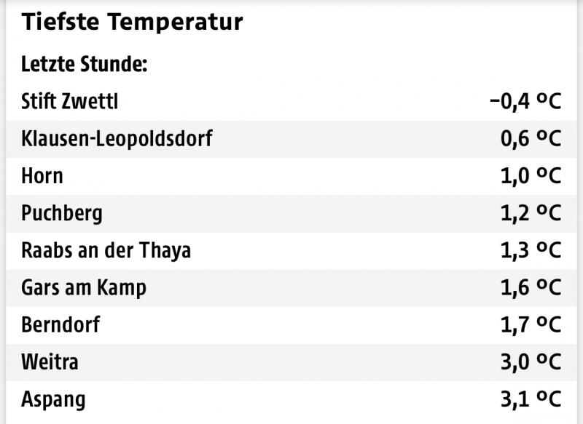Viewport: 583px width, 424px height.
Task: Open the Stift Zwettl station entry
Action: [70, 102]
